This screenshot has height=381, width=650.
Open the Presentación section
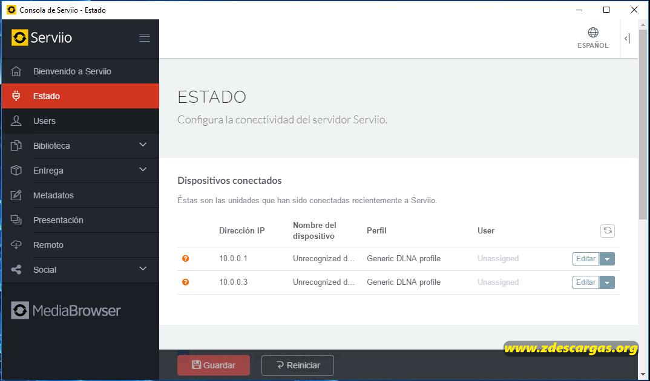click(80, 220)
